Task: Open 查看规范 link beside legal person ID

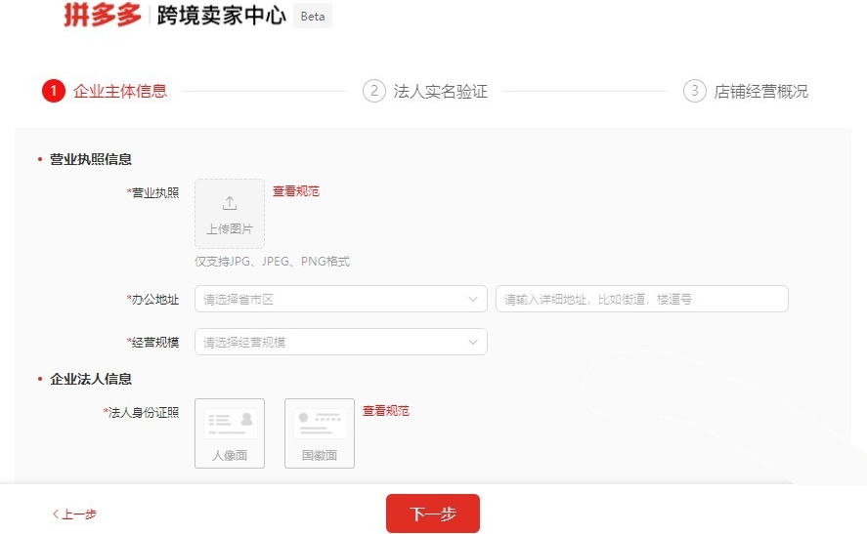Action: click(x=385, y=411)
